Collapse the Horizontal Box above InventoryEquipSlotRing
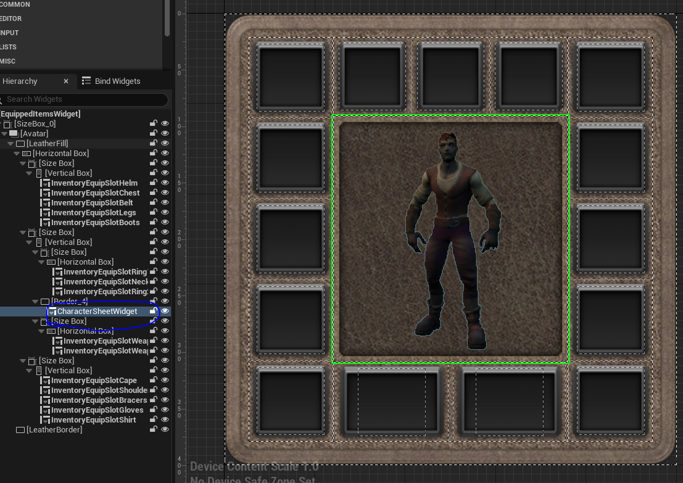 41,262
